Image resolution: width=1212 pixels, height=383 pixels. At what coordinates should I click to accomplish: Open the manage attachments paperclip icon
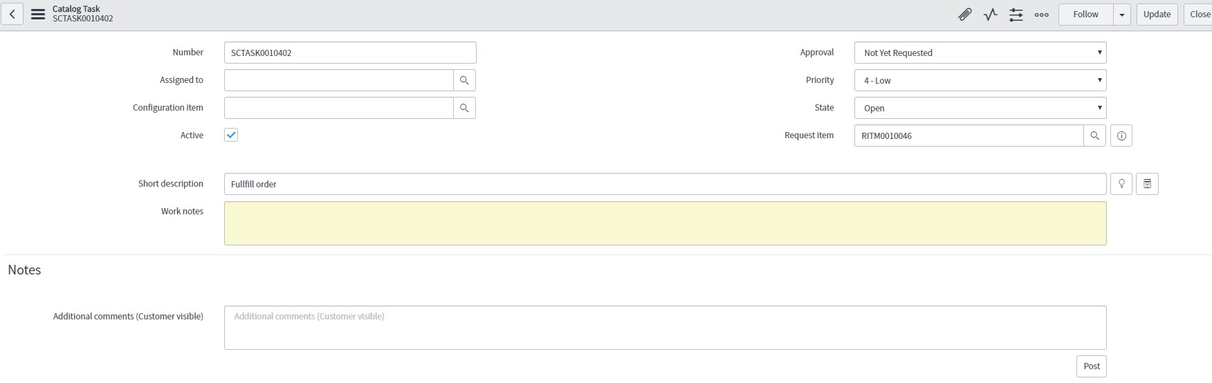(964, 14)
